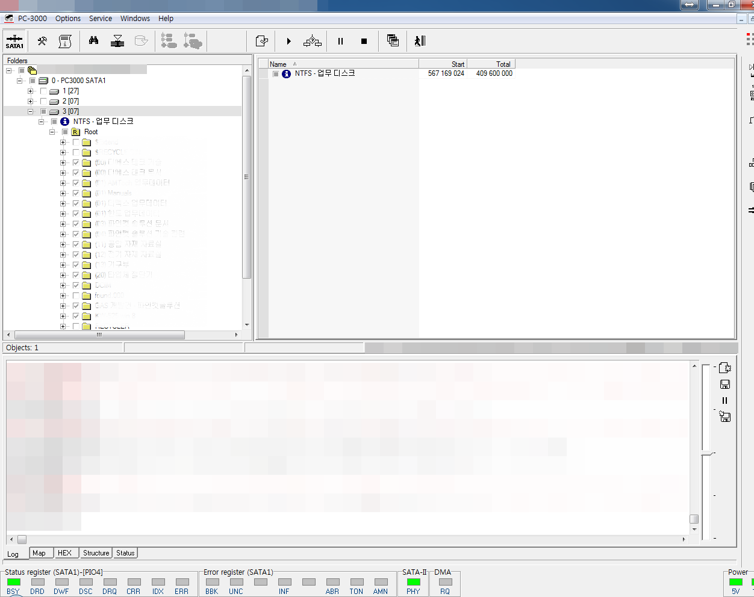Viewport: 754px width, 597px height.
Task: Click the greyed tree with cloud icon
Action: [x=193, y=41]
